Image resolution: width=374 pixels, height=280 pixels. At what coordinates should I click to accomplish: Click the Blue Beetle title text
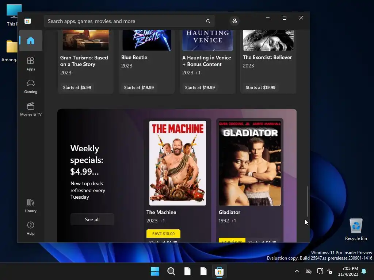(x=134, y=57)
